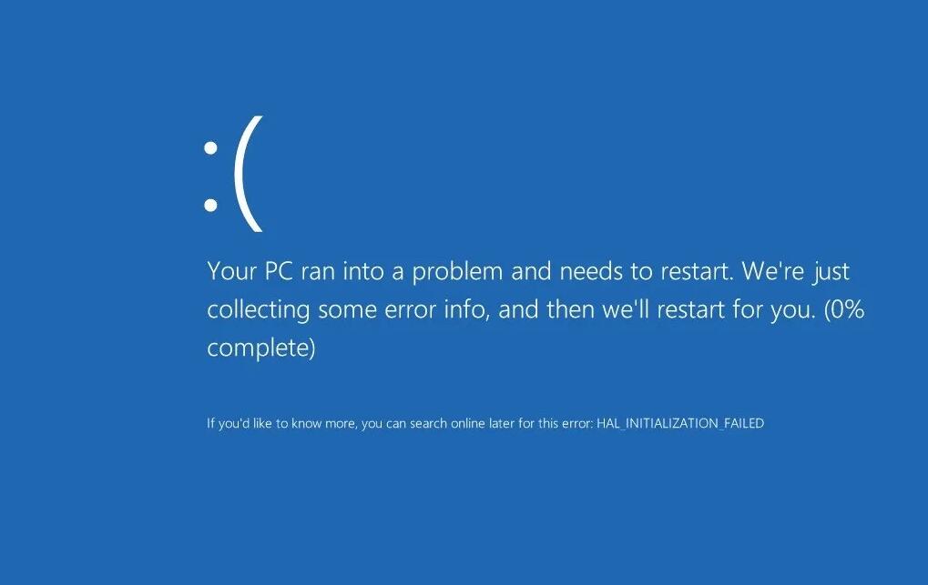Click the 'search online' phrase
The width and height of the screenshot is (928, 585).
pos(447,424)
